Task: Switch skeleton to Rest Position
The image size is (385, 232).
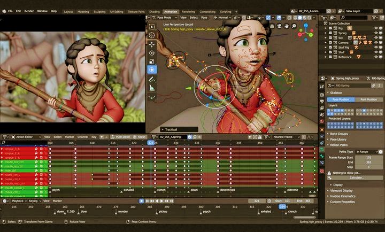Action: click(x=365, y=99)
